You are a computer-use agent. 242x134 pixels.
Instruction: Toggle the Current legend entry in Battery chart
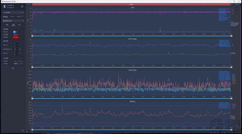coord(233,119)
